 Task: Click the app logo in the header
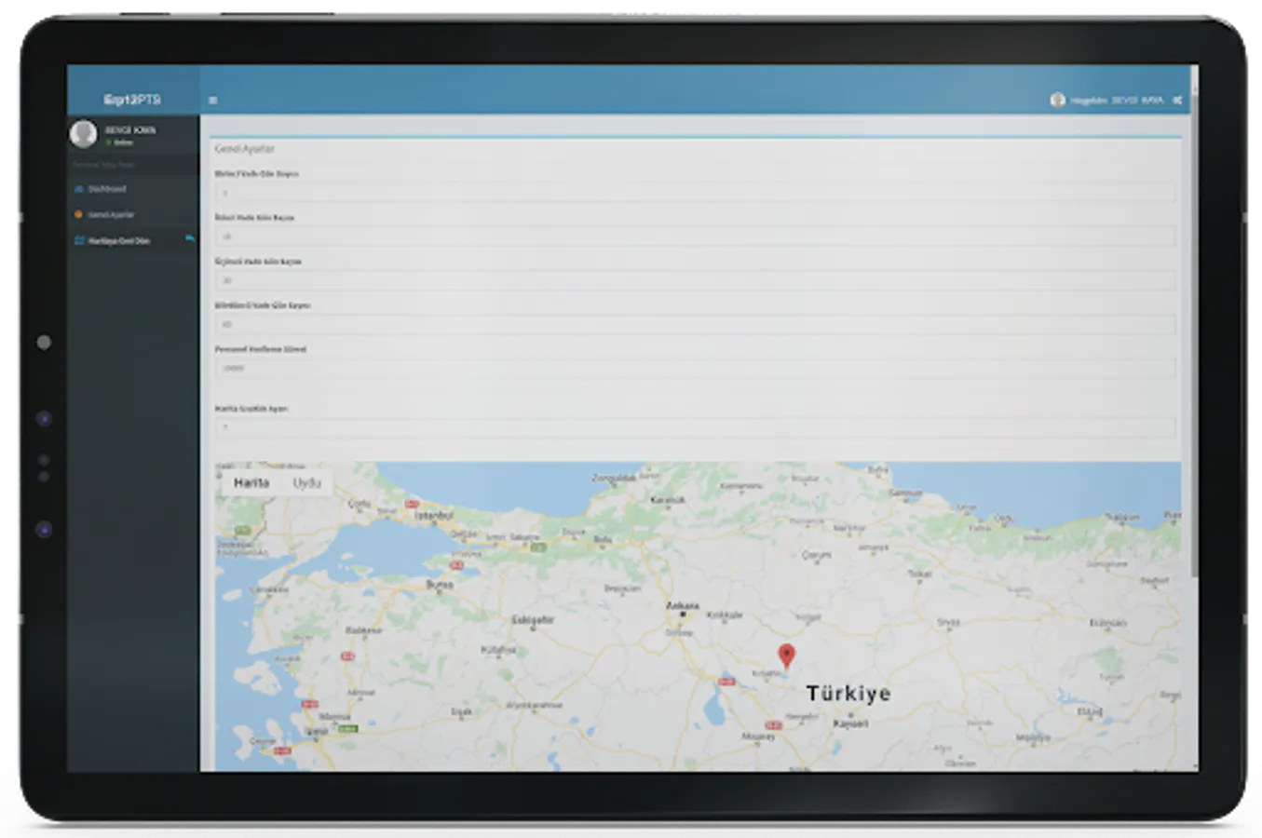pyautogui.click(x=132, y=100)
